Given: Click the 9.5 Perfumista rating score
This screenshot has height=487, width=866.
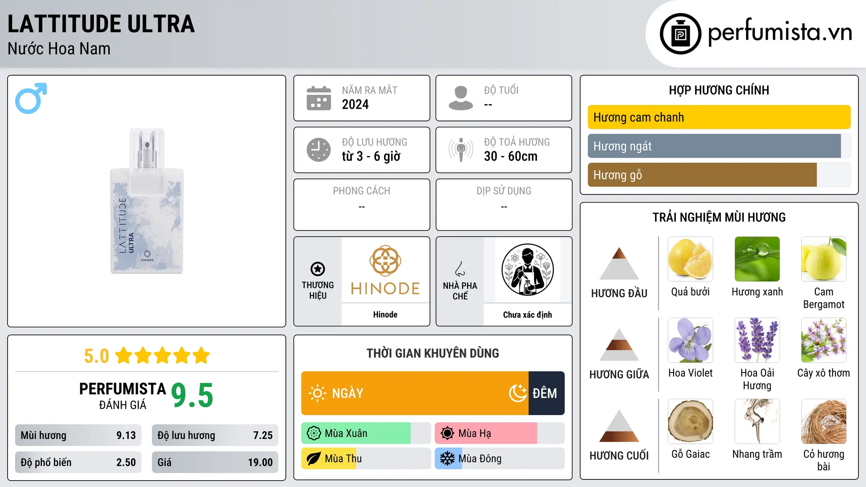Looking at the screenshot, I should [192, 396].
